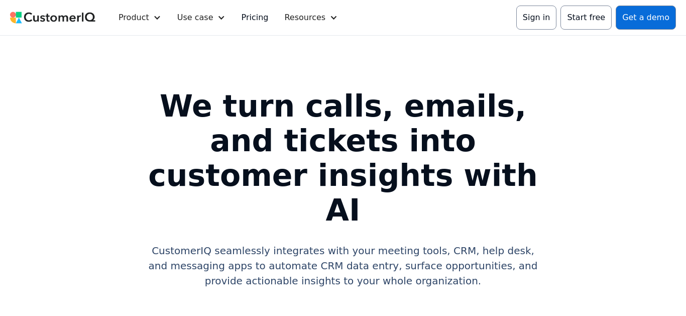The image size is (686, 316).
Task: Expand the Use case chevron arrow
Action: (x=221, y=18)
